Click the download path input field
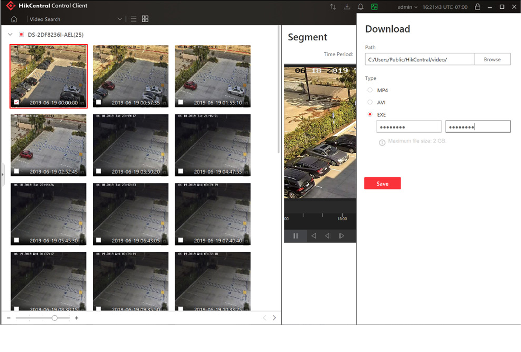The width and height of the screenshot is (521, 352). [419, 59]
